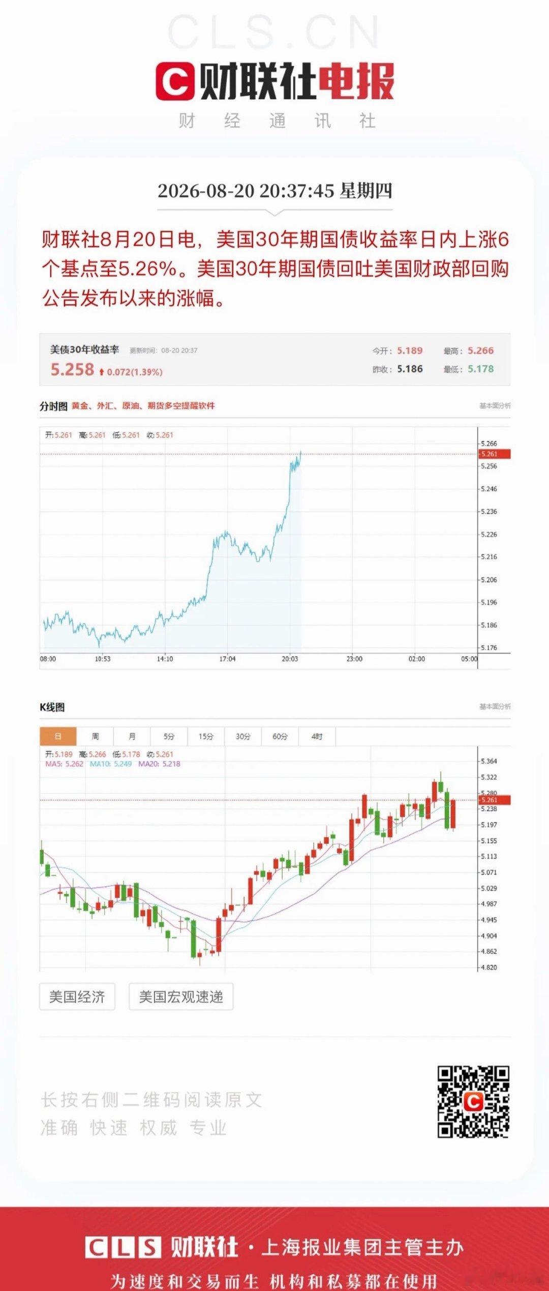Open 基本面分析 link above intraday chart
549x1291 pixels.
point(495,405)
